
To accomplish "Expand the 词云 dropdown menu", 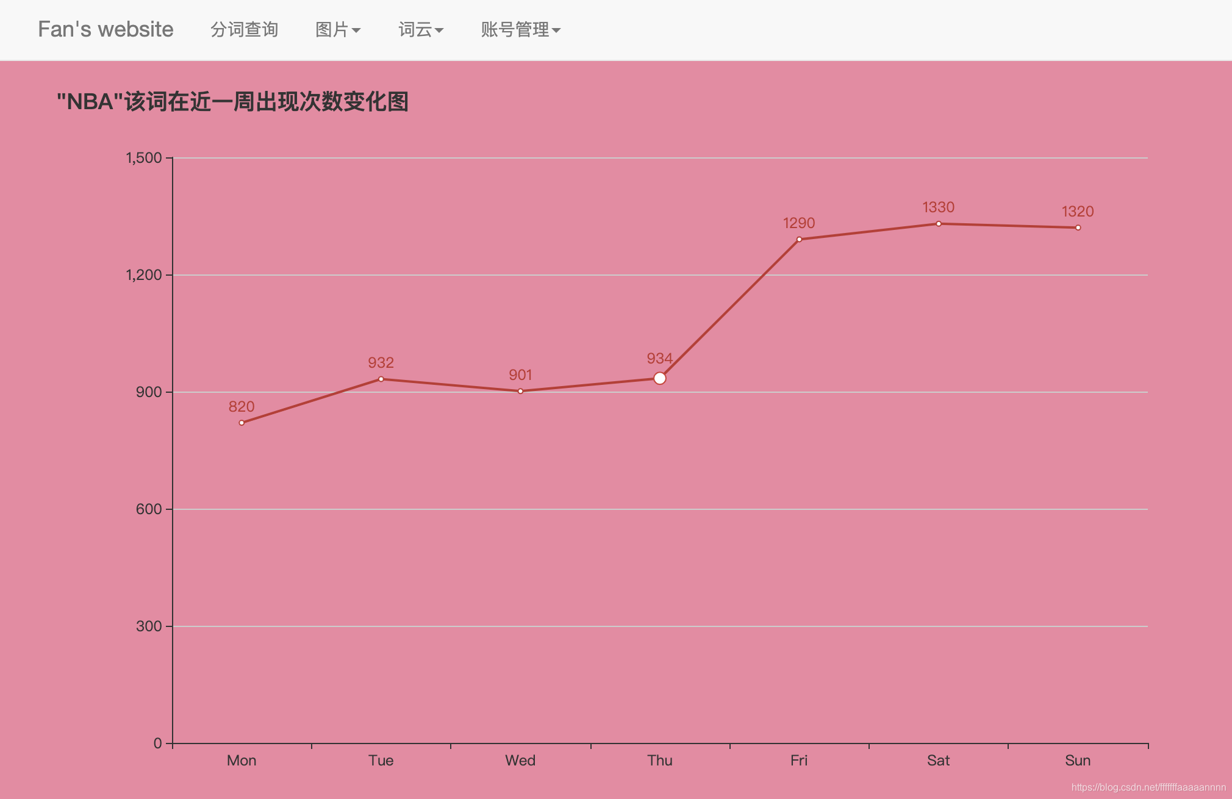I will pos(421,29).
